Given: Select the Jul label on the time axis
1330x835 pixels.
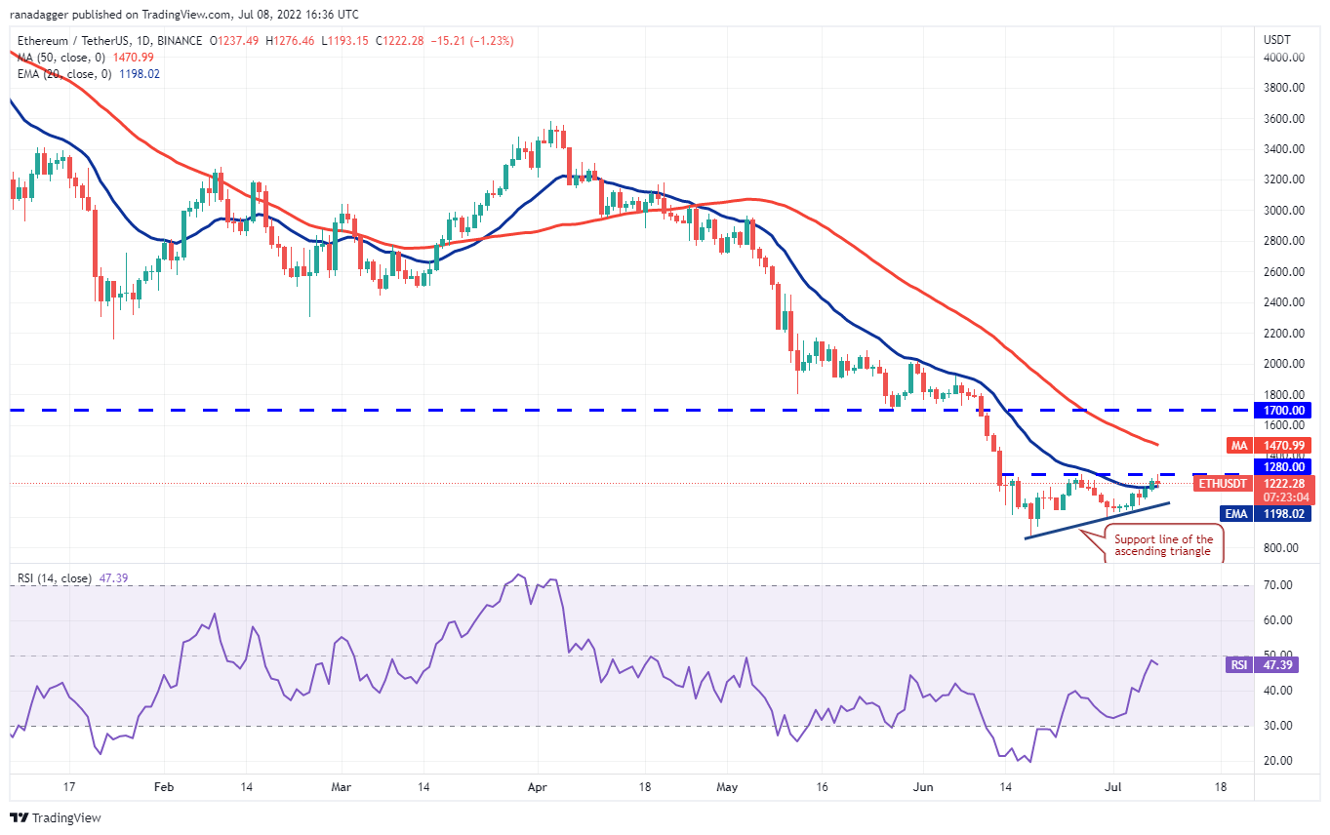Looking at the screenshot, I should [1114, 786].
